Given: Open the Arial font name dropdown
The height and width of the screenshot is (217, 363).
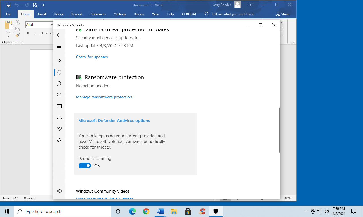Looking at the screenshot, I should click(x=52, y=25).
